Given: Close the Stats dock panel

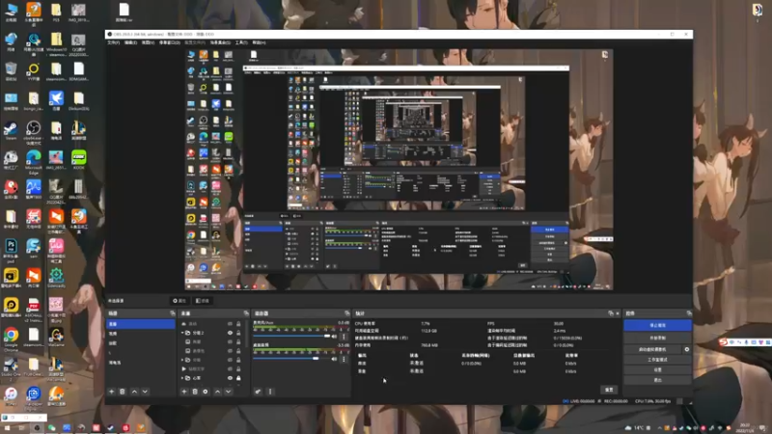Looking at the screenshot, I should 618,312.
